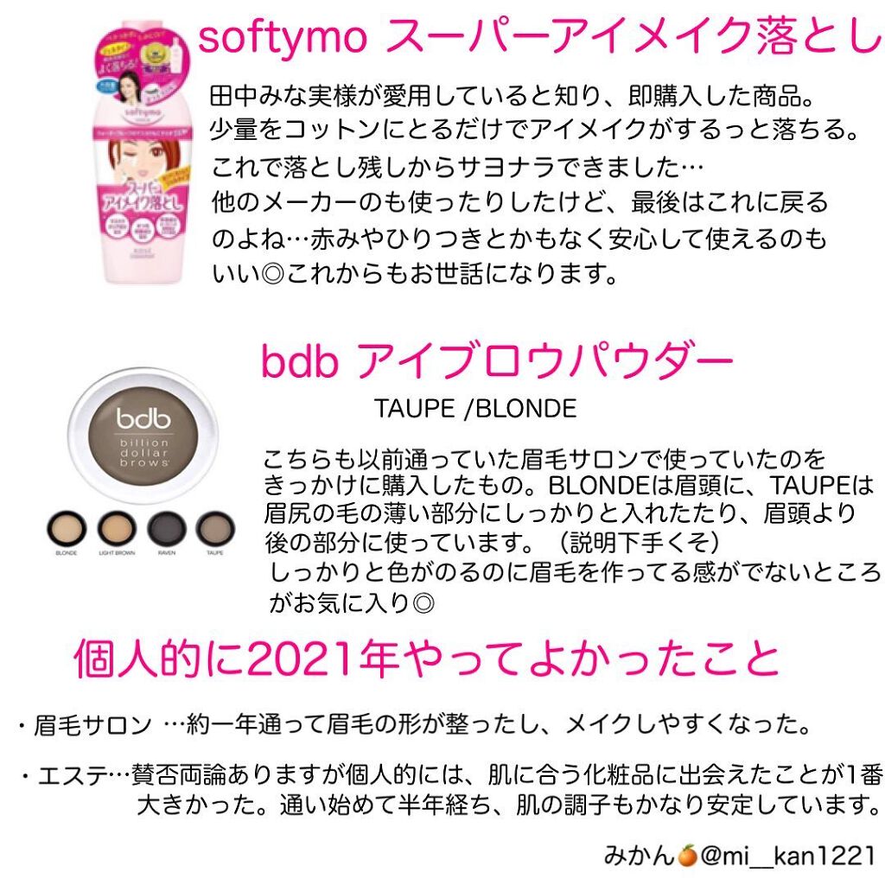Click the softymo eye makeup remover bottle image
The height and width of the screenshot is (885, 885).
coord(143,151)
